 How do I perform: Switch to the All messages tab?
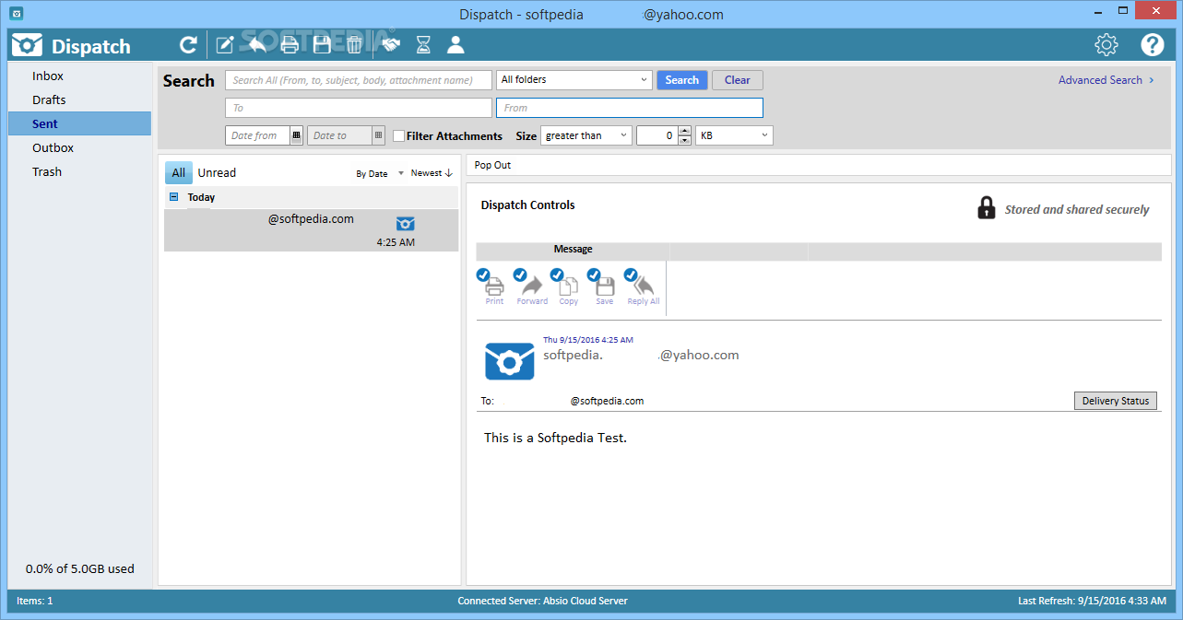pyautogui.click(x=179, y=172)
